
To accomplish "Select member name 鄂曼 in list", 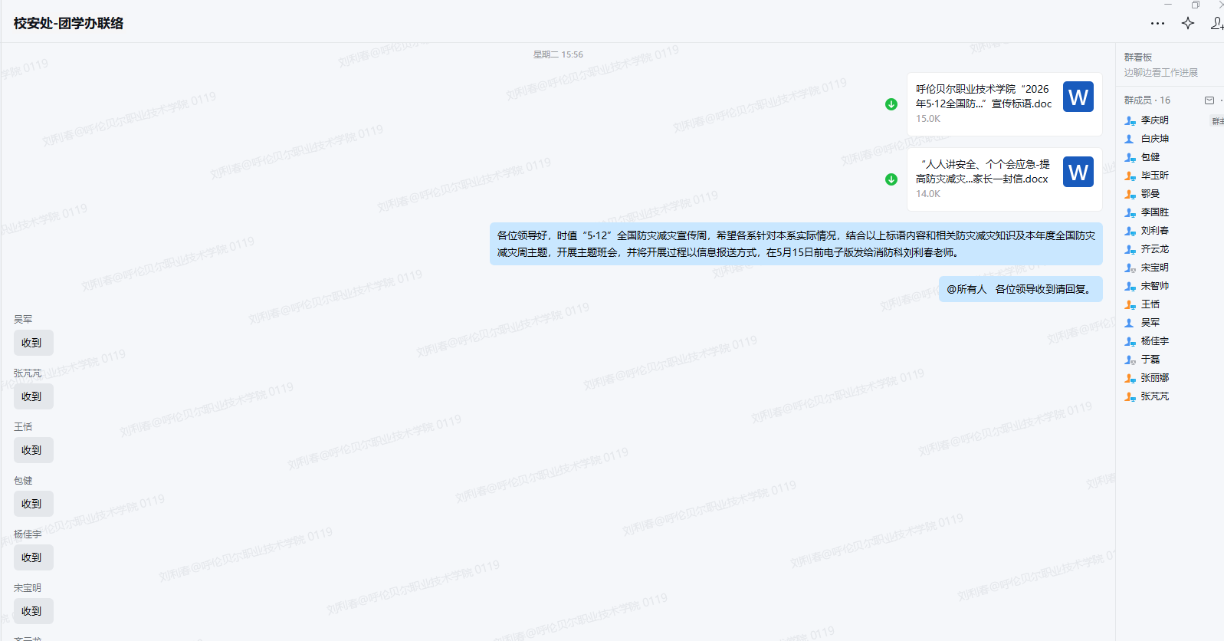I will [x=1150, y=194].
